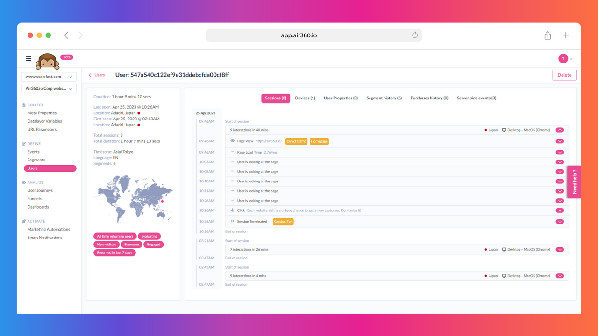Switch to the Devices (1) tab

[305, 98]
